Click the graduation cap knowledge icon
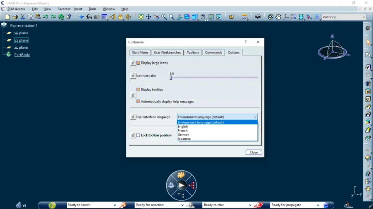This screenshot has width=373, height=209. point(81,17)
